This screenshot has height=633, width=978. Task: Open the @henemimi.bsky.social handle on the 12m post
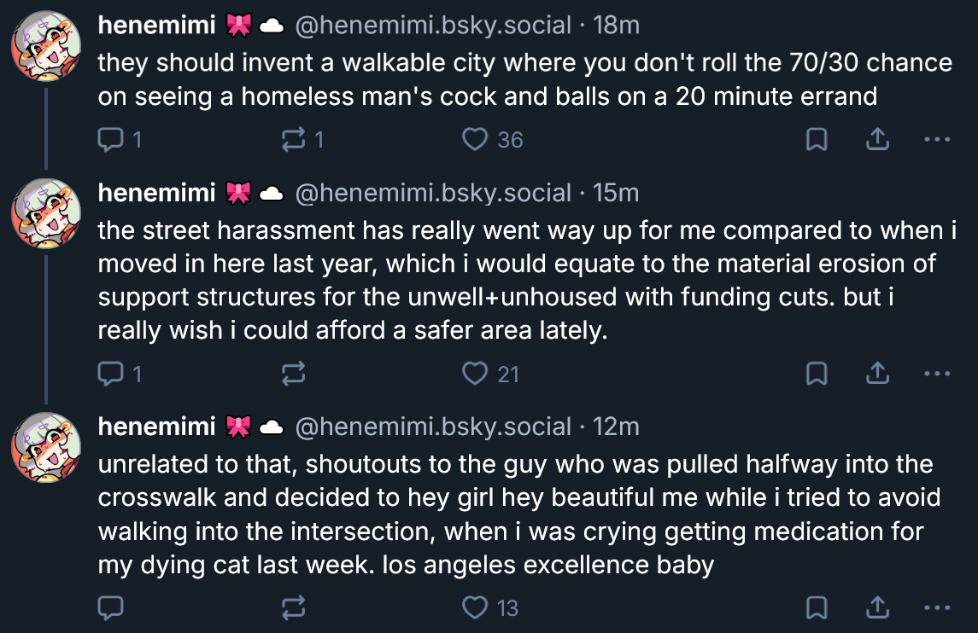[x=432, y=427]
